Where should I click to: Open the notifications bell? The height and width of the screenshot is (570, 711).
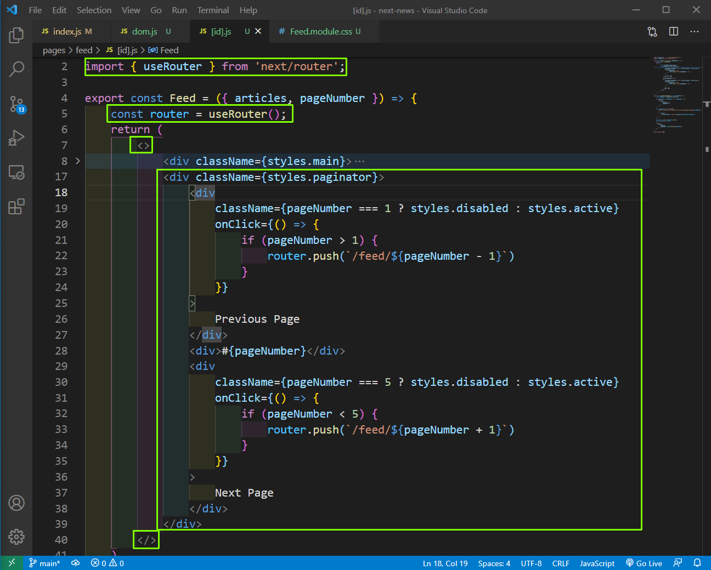point(697,563)
